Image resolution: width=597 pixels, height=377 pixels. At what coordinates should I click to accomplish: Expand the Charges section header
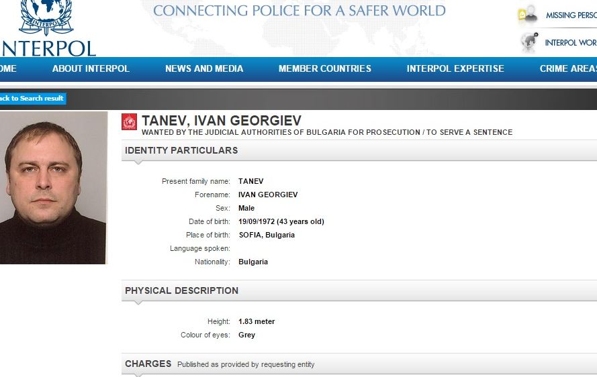pos(359,364)
